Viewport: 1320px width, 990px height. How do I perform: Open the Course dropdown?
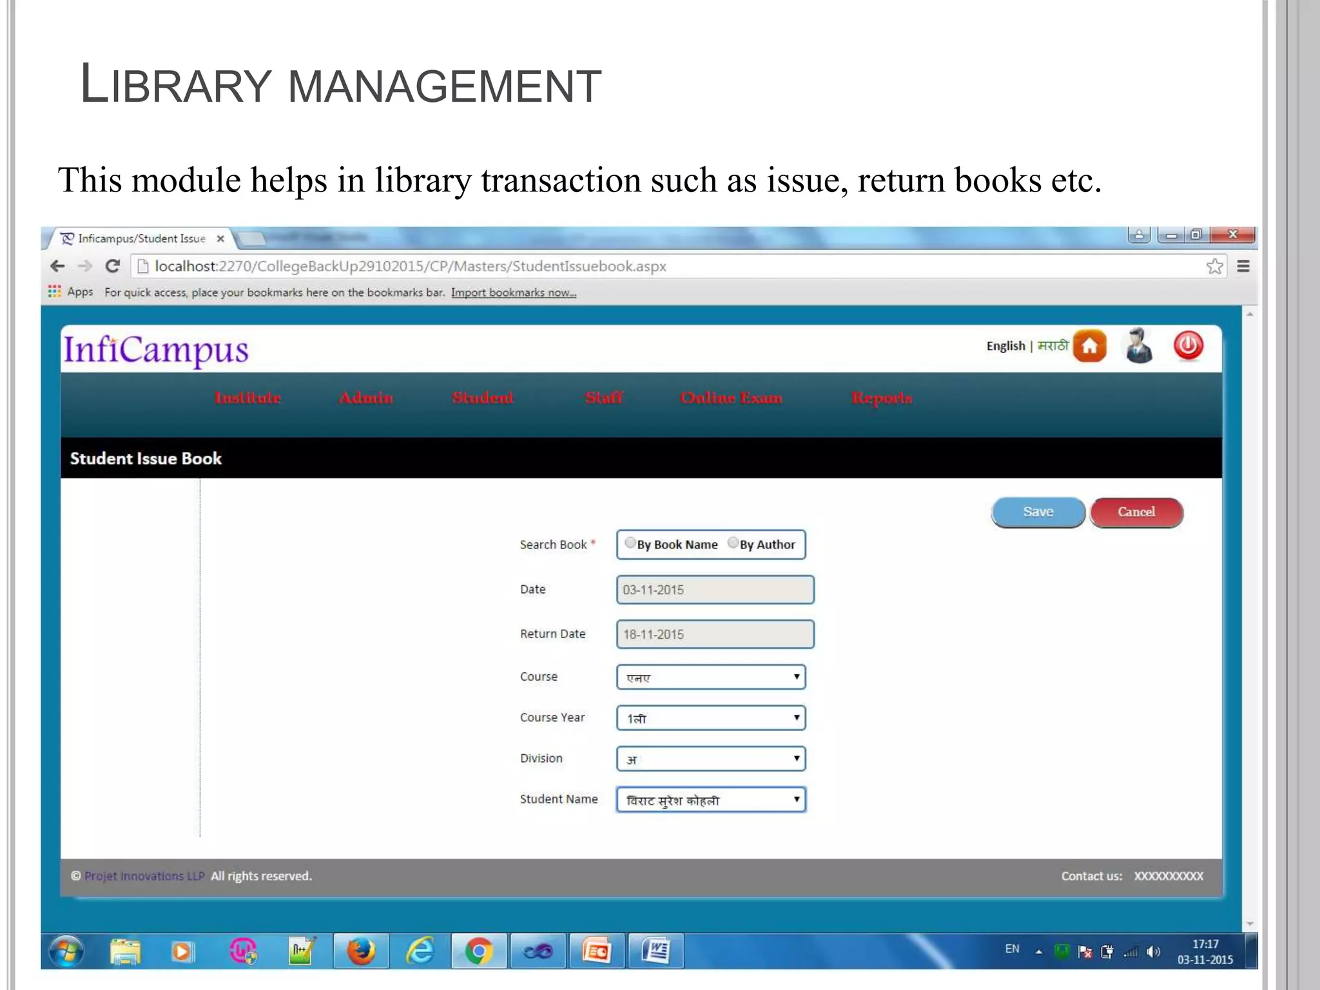coord(711,677)
